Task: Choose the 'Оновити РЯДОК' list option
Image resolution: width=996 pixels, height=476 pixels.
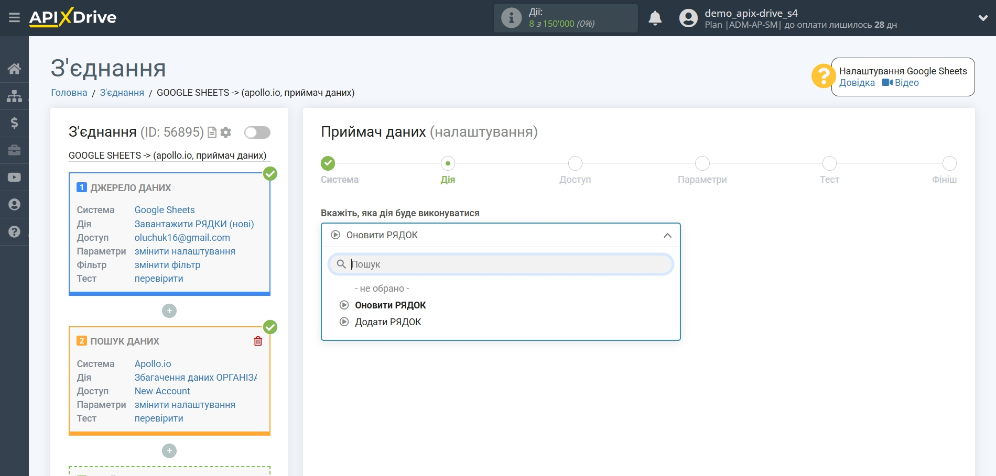Action: (390, 305)
